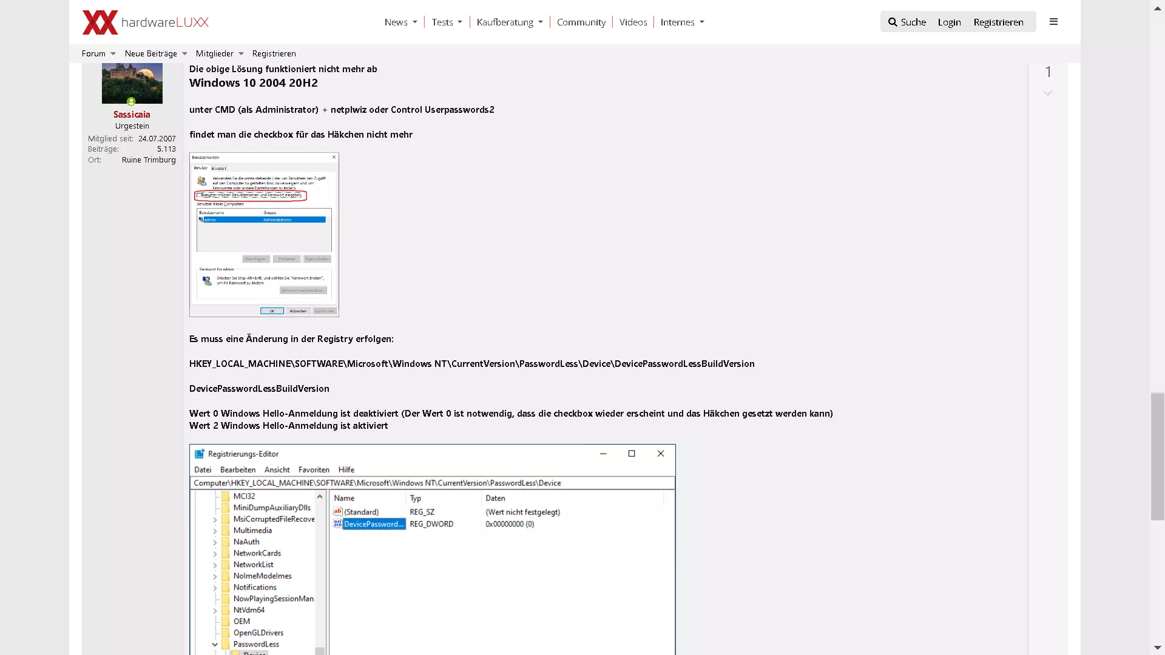Click the join date 24.07.2007
This screenshot has height=655, width=1165.
click(157, 139)
